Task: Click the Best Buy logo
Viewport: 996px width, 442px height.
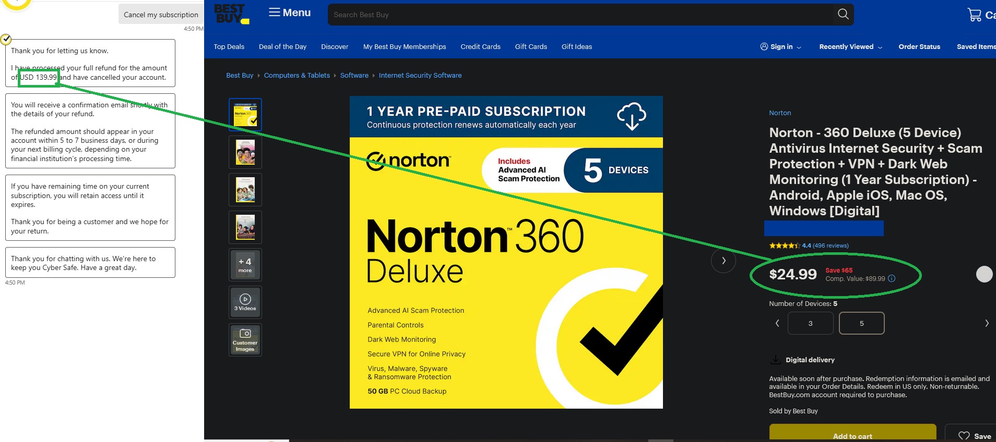Action: pyautogui.click(x=232, y=14)
